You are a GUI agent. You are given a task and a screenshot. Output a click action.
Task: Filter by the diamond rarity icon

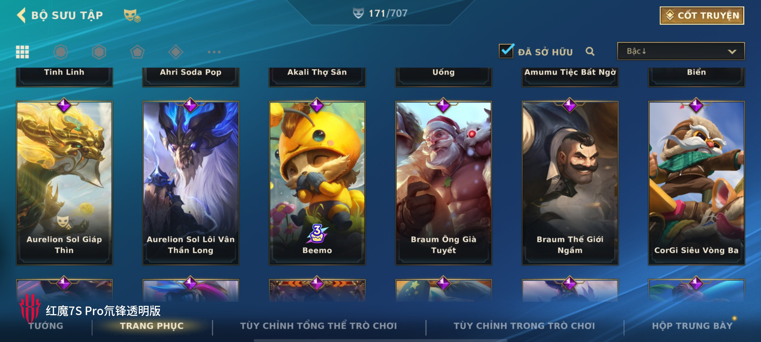[176, 52]
